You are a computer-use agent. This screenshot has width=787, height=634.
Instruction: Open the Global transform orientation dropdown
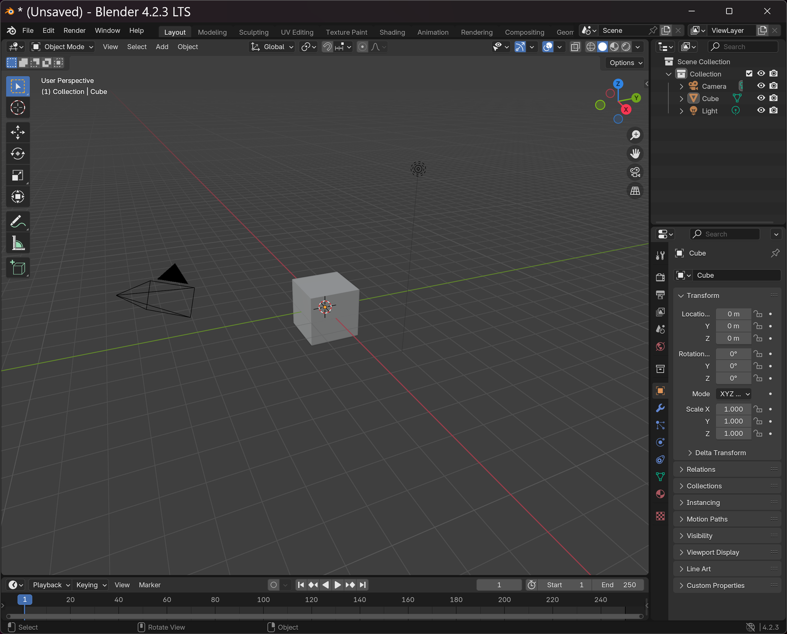click(272, 47)
